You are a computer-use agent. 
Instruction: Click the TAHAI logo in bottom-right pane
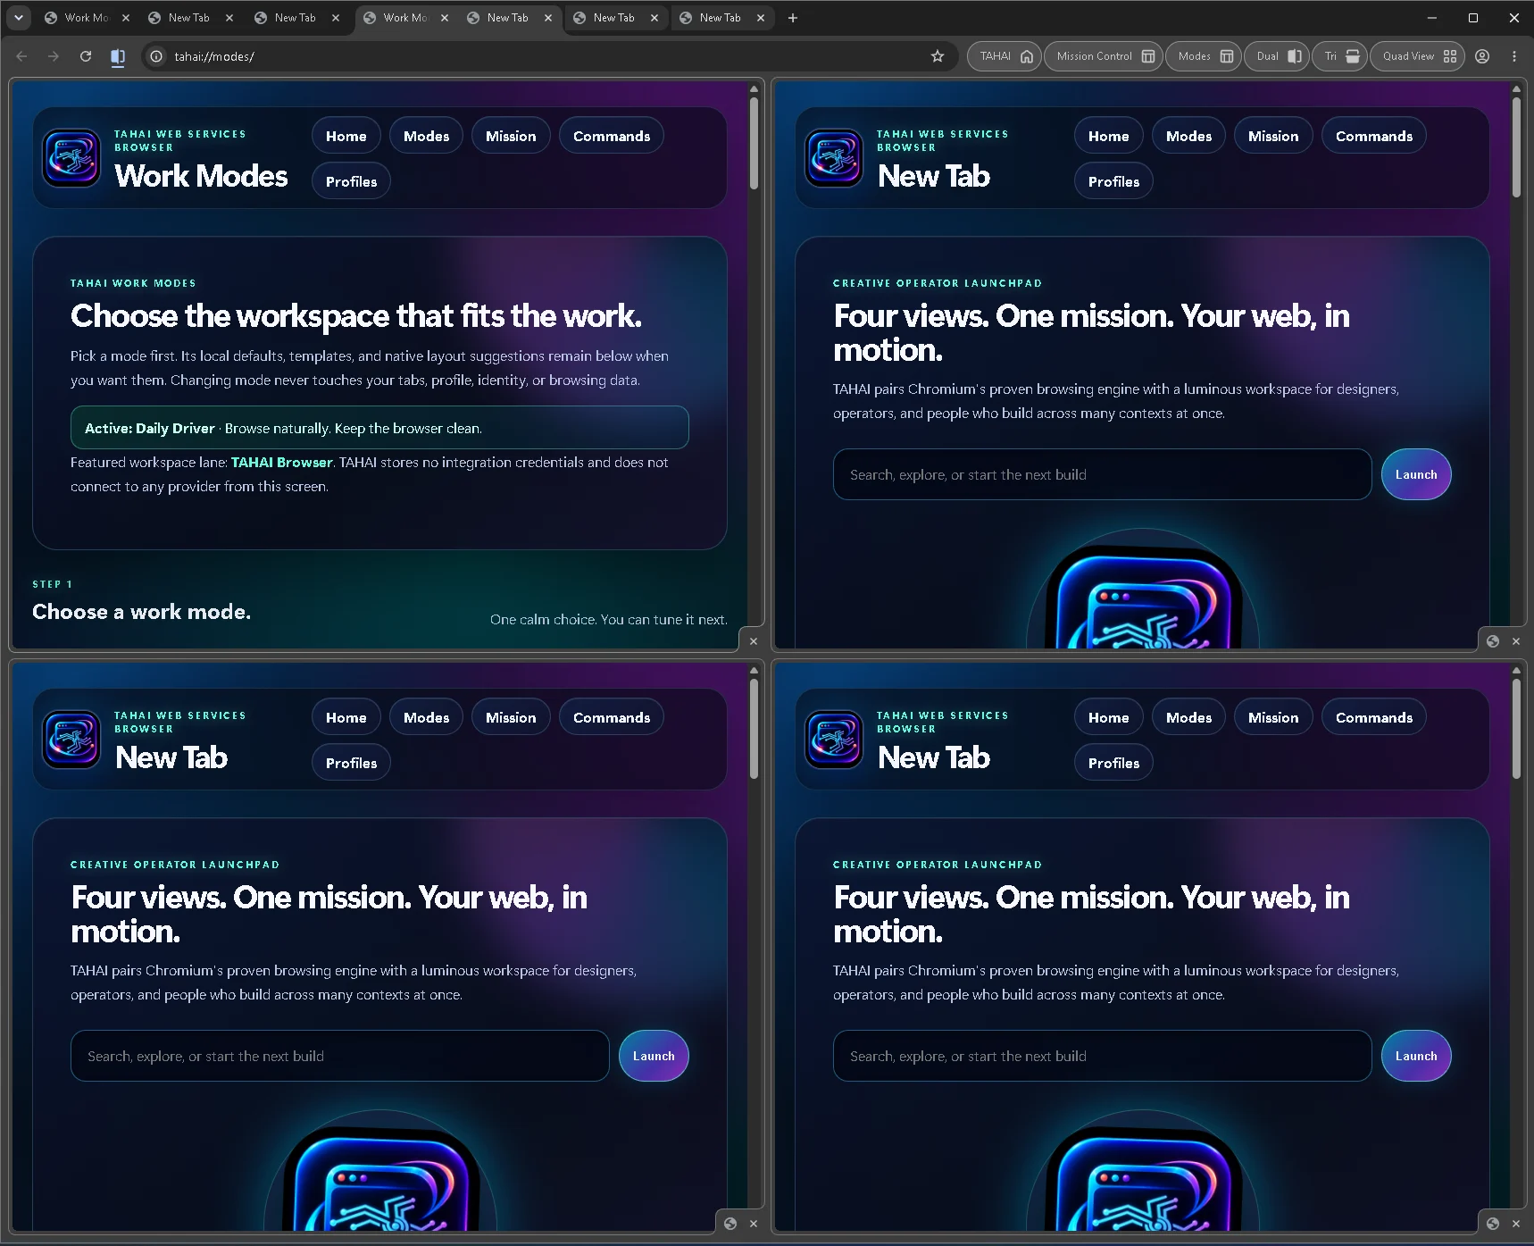coord(834,740)
